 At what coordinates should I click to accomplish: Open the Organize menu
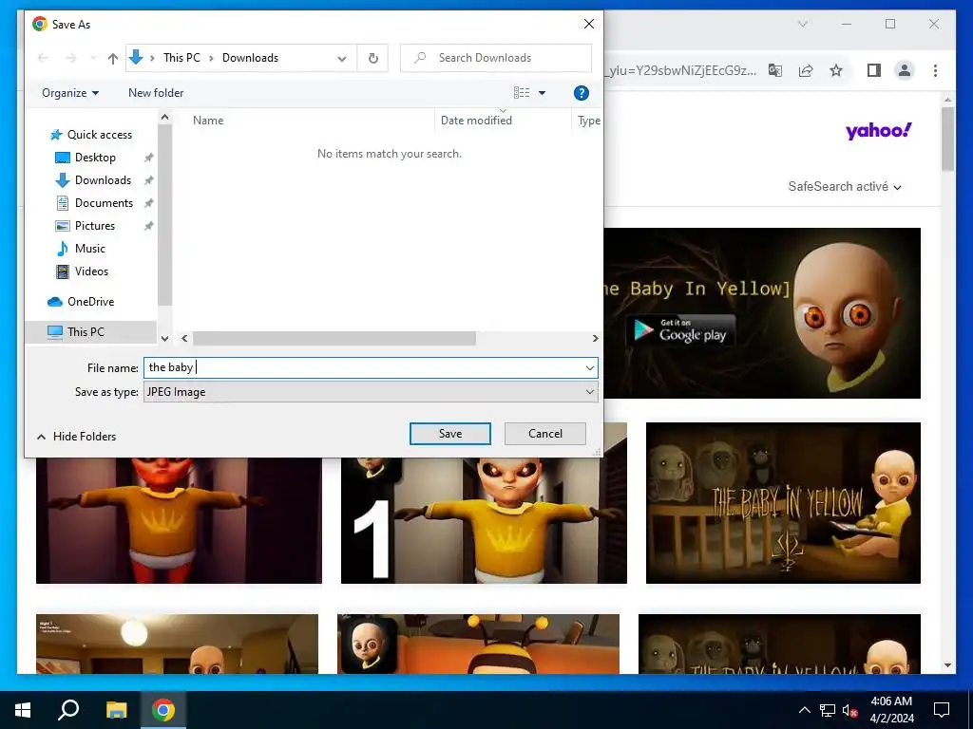pyautogui.click(x=70, y=93)
